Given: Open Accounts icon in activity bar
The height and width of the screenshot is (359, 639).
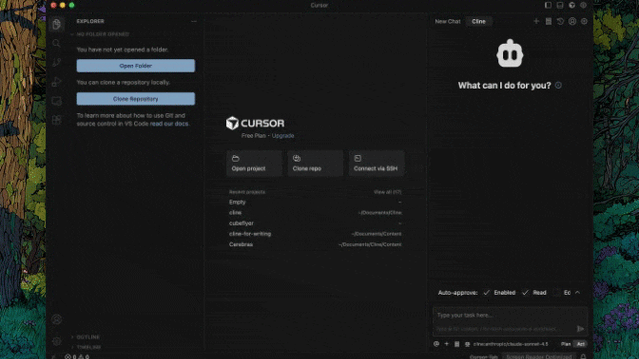Looking at the screenshot, I should click(57, 320).
